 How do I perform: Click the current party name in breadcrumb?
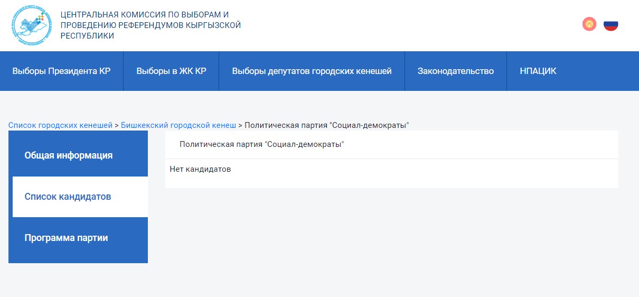326,125
